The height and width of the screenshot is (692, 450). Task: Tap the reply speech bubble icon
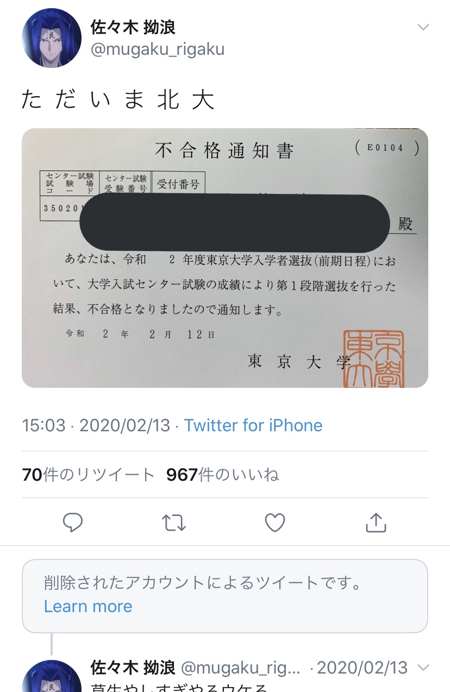pyautogui.click(x=73, y=523)
